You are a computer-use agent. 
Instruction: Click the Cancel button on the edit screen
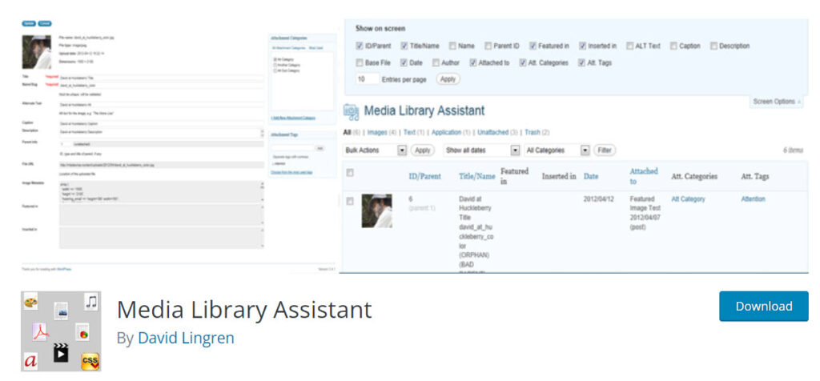45,23
